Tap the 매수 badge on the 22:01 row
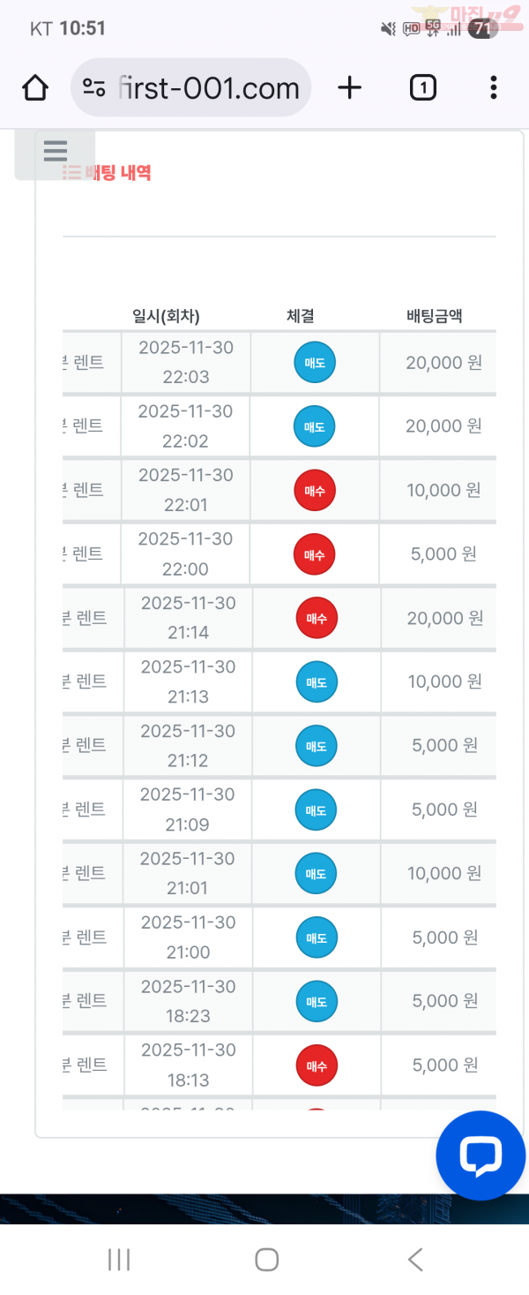 pos(315,490)
